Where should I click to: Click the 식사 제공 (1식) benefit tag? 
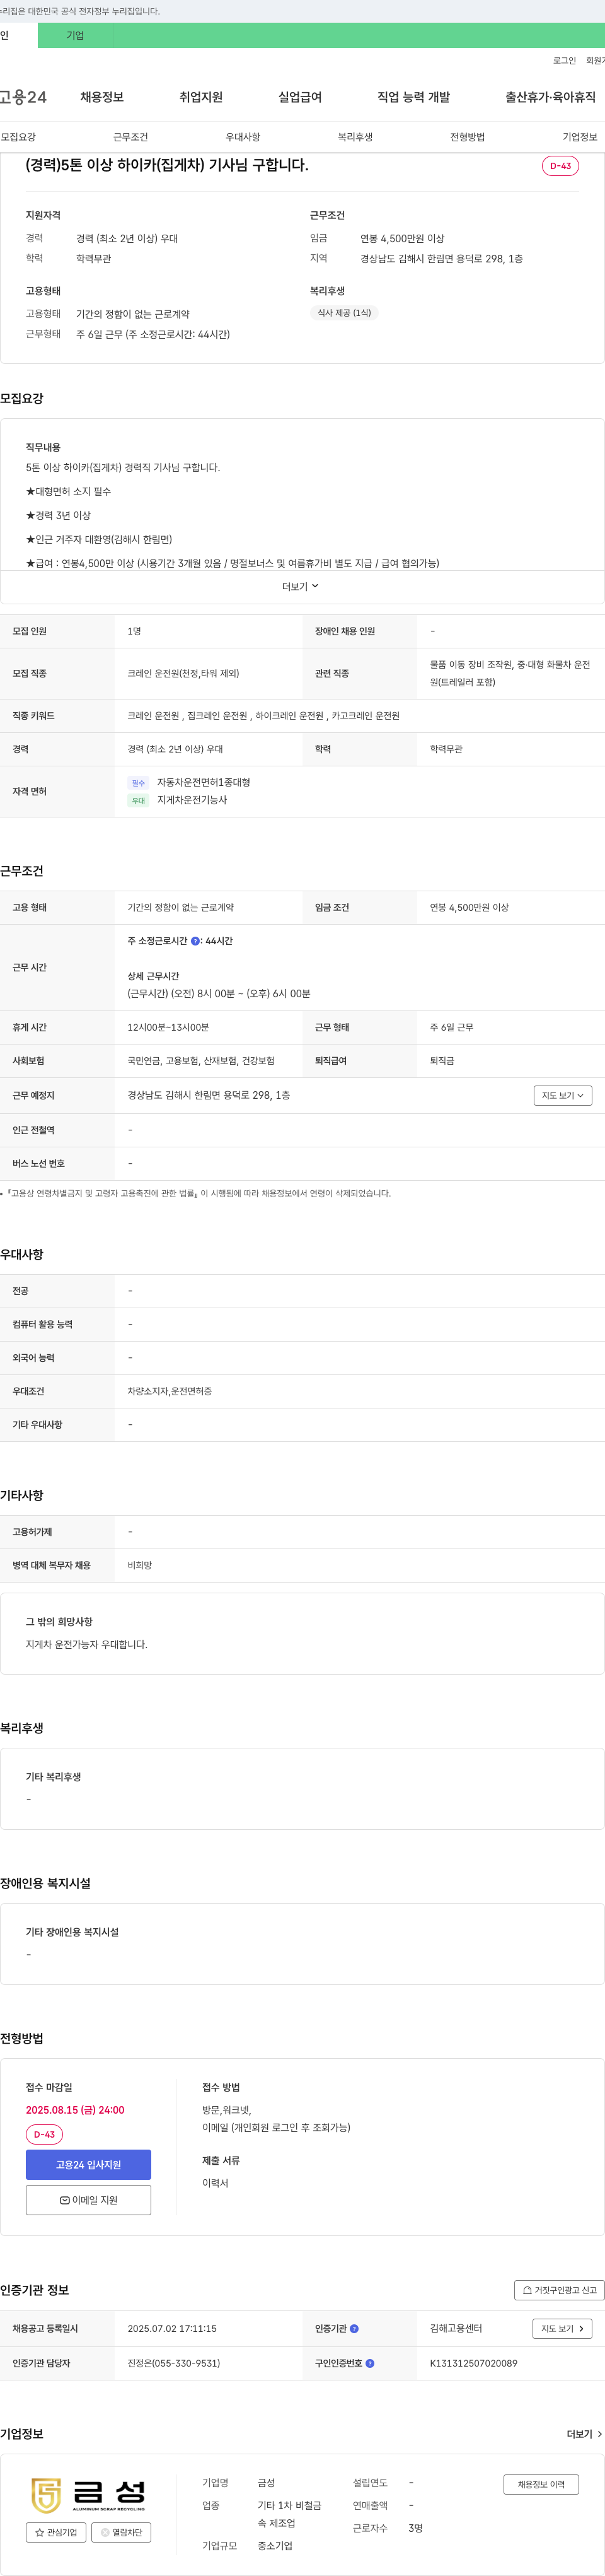point(343,313)
